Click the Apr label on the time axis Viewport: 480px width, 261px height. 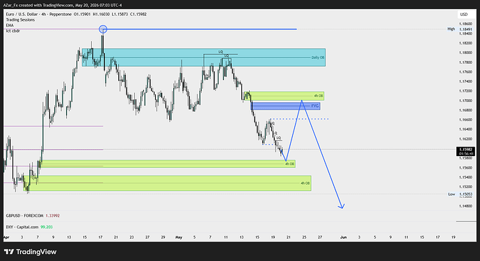pos(6,237)
